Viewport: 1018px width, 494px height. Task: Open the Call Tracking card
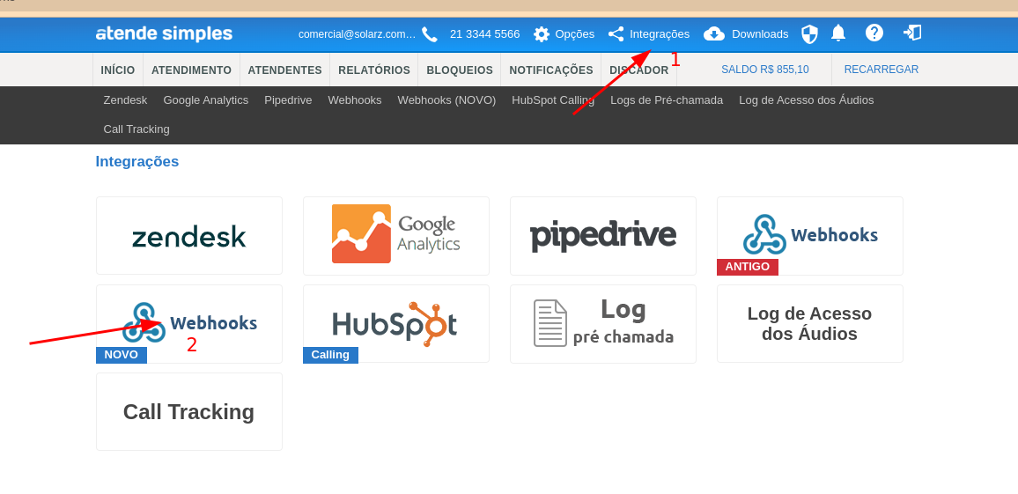pyautogui.click(x=189, y=411)
